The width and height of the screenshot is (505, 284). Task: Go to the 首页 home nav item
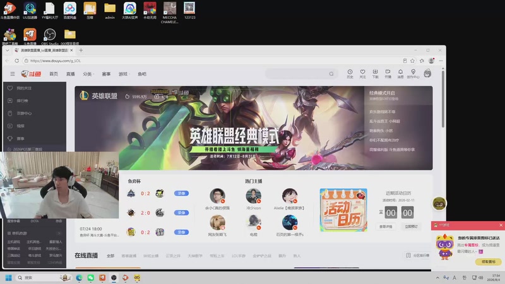[54, 74]
